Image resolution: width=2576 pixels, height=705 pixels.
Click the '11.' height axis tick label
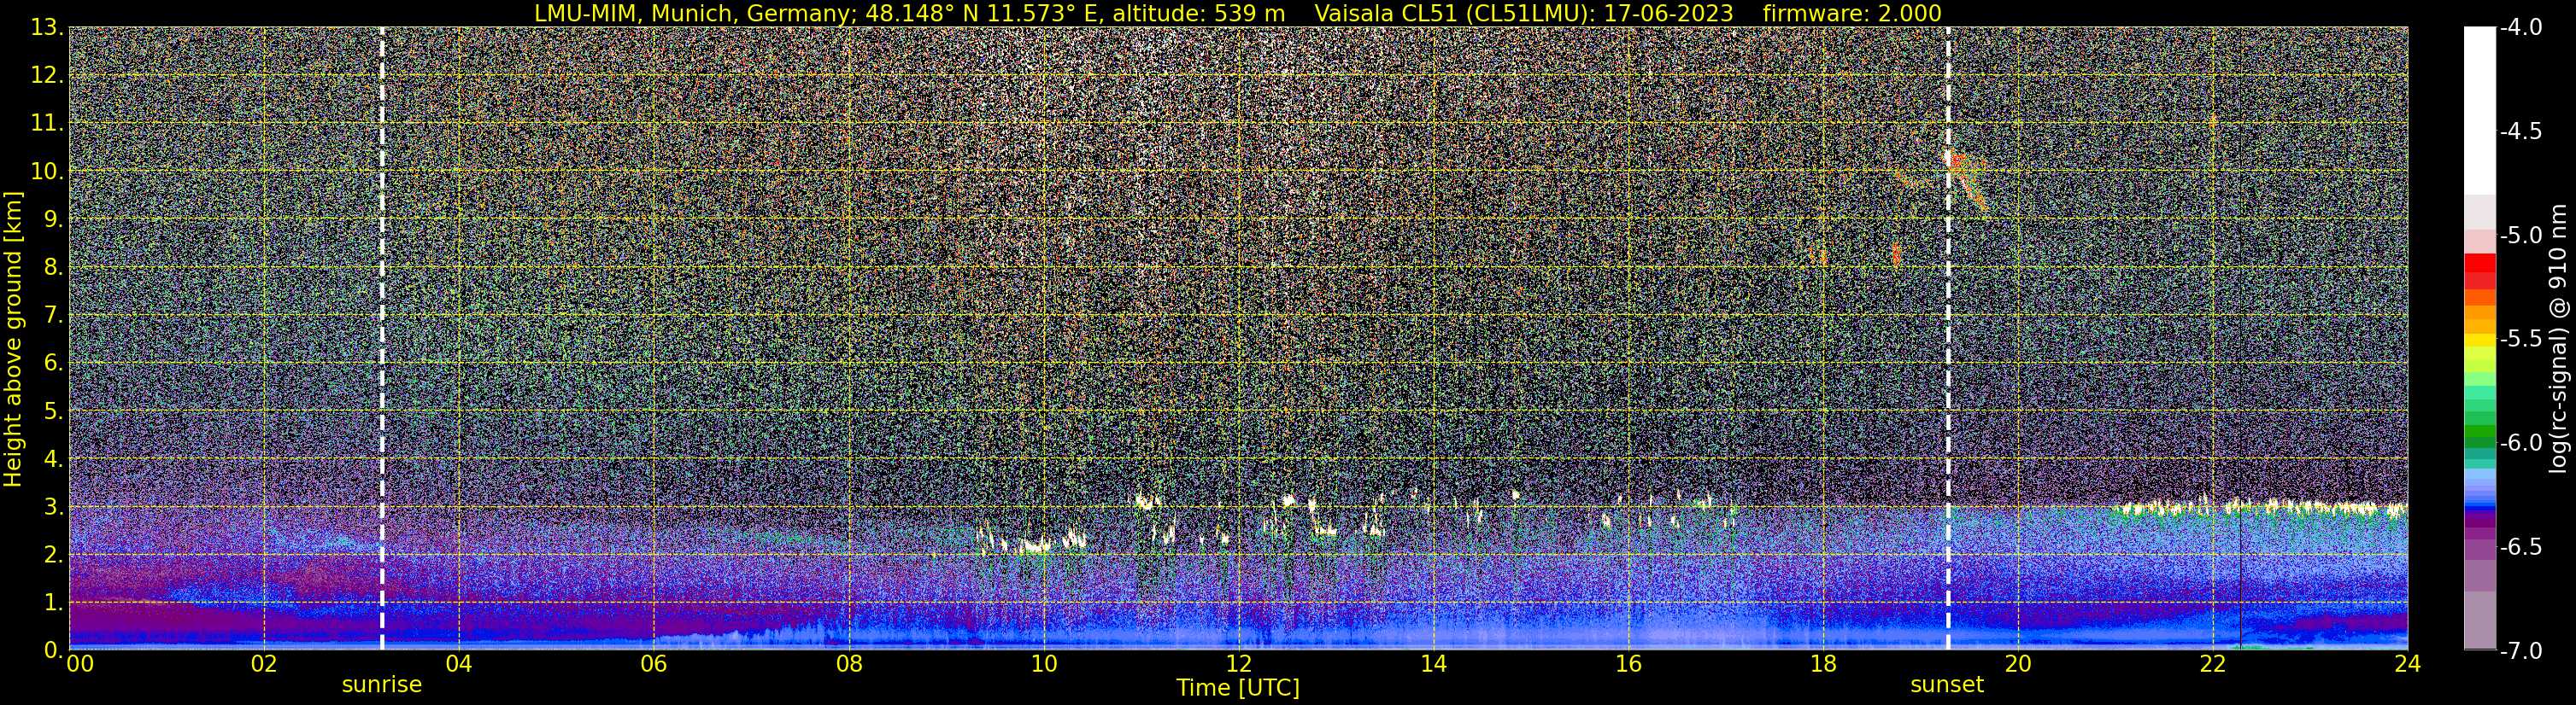[46, 124]
